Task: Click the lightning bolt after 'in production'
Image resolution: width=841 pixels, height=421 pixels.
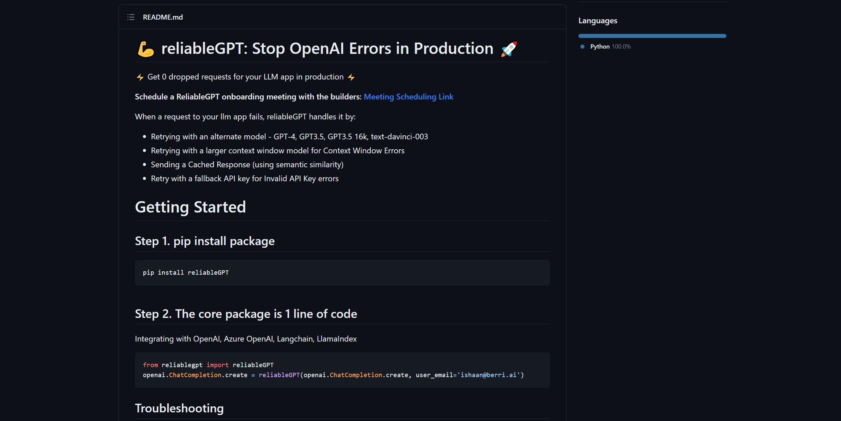Action: point(351,77)
